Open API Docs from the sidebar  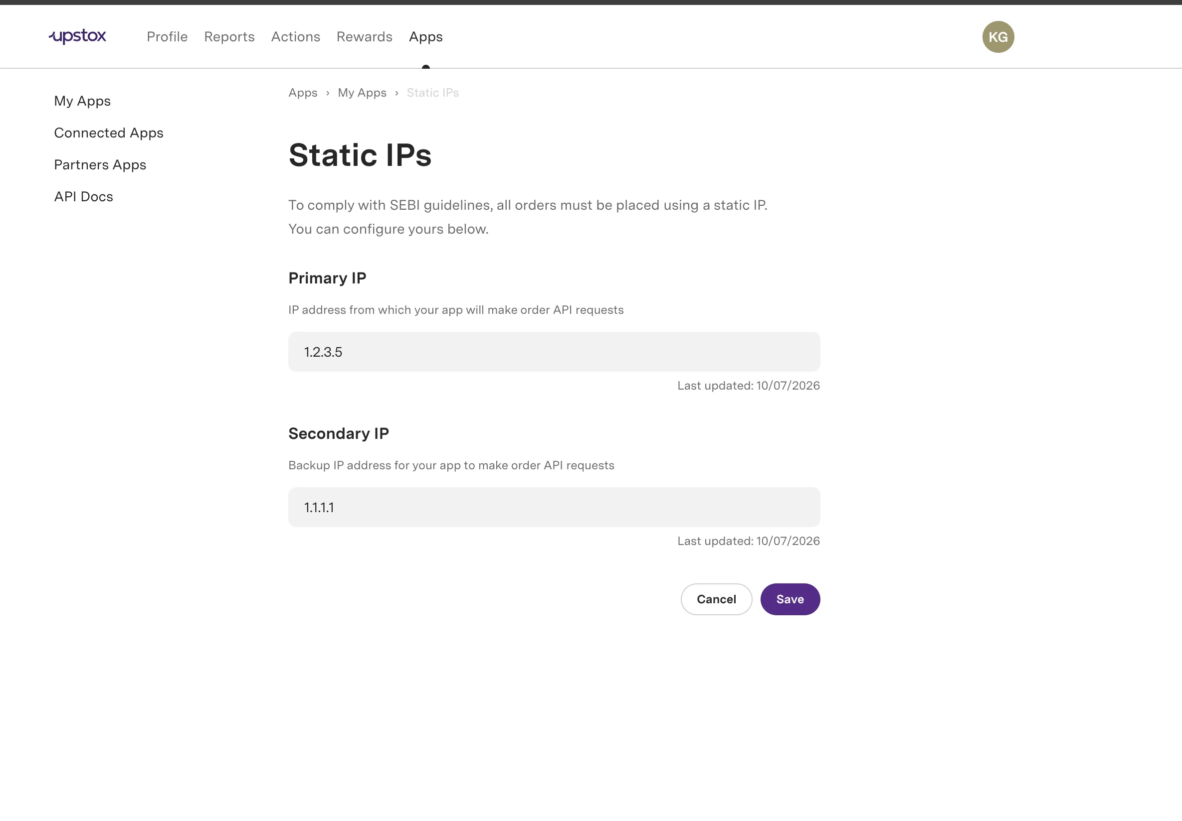coord(83,197)
